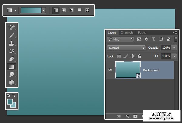Select the Smudge tool

coord(12,75)
